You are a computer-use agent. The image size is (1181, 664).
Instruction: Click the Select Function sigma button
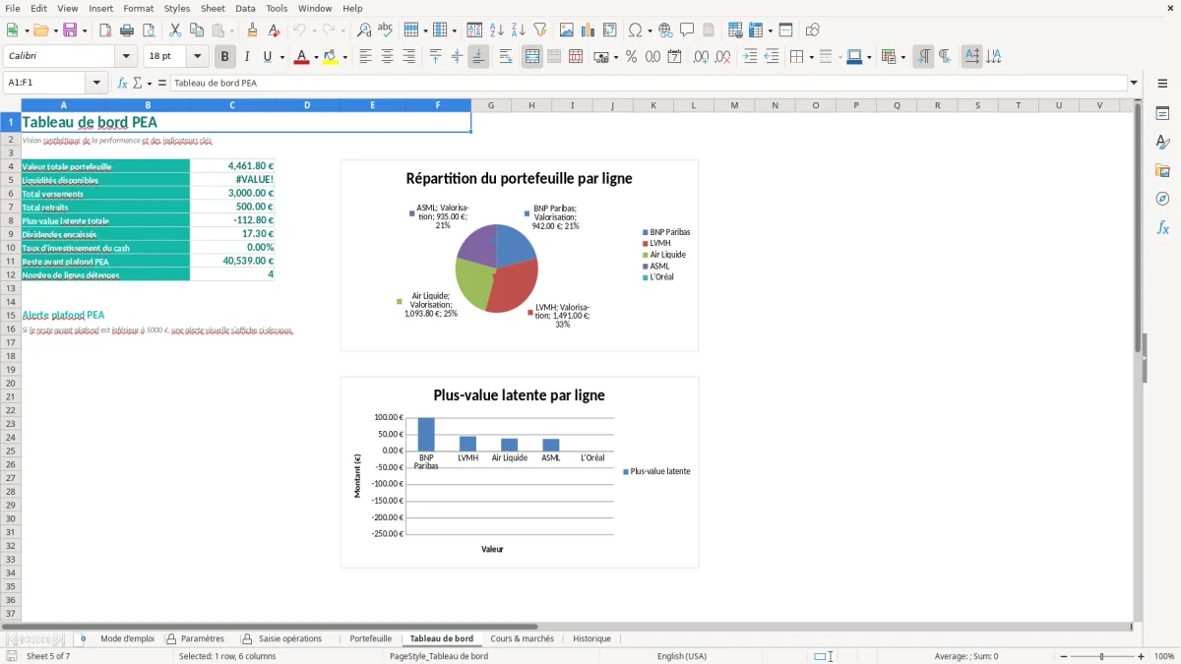[138, 84]
